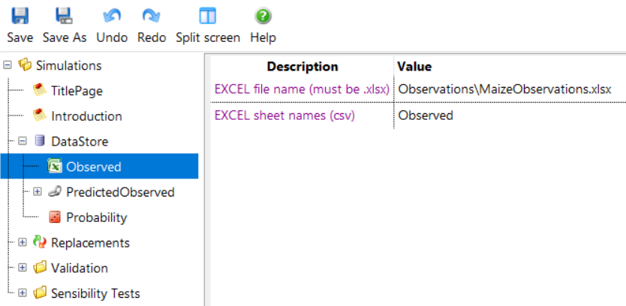
Task: Expand the Replacements node
Action: [23, 242]
